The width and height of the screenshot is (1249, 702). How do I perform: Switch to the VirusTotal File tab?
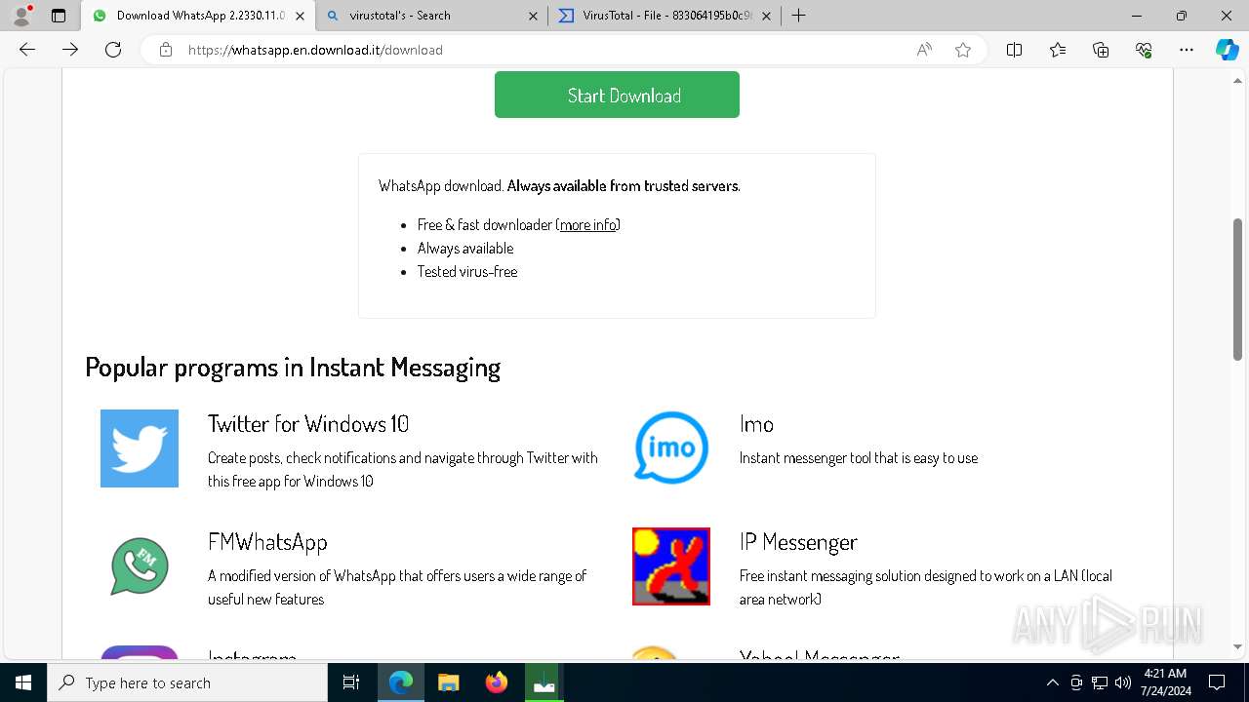[x=665, y=16]
